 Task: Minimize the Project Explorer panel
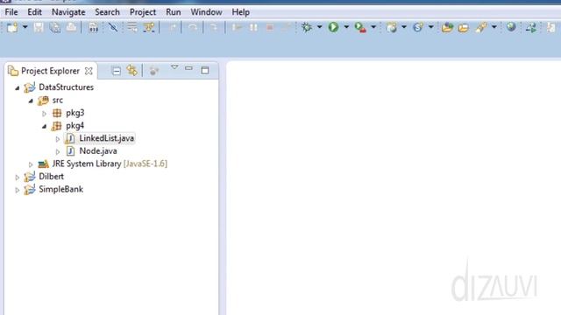188,68
